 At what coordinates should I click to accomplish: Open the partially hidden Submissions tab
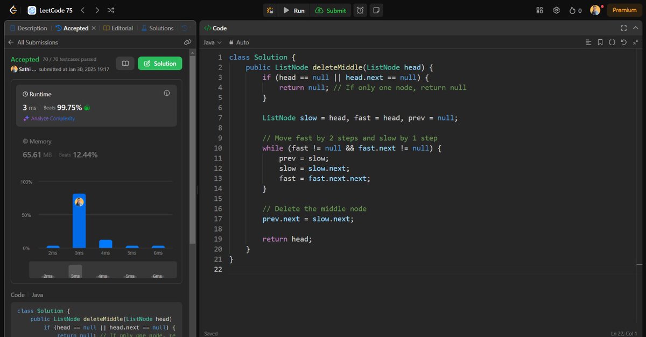pyautogui.click(x=185, y=28)
